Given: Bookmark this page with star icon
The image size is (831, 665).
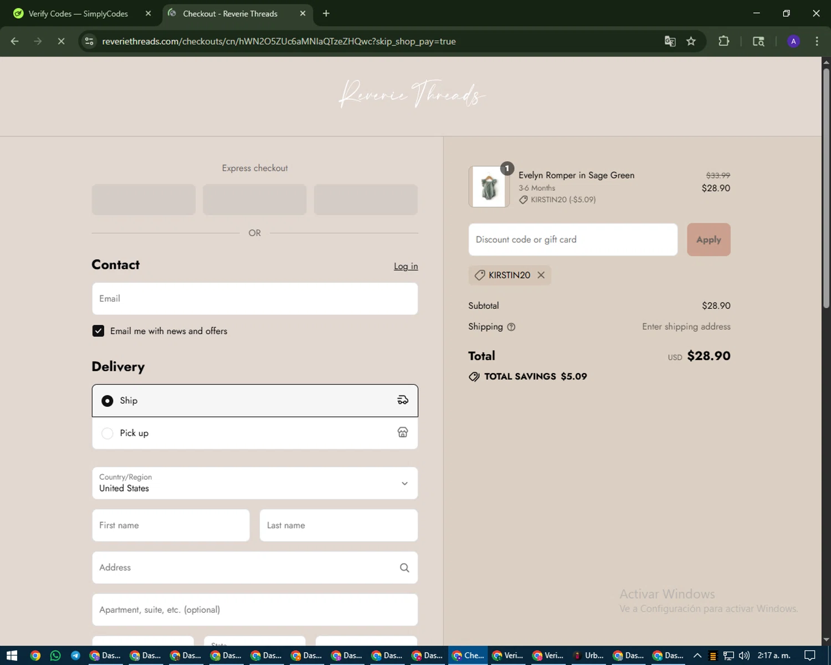Looking at the screenshot, I should pos(691,41).
